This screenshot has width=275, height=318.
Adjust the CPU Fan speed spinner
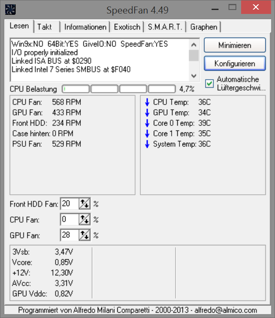pyautogui.click(x=85, y=220)
